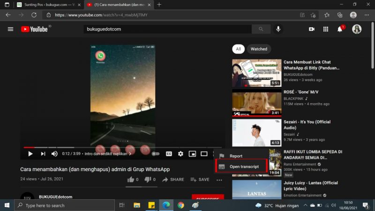Open the three-dot more actions menu
Viewport: 375px width, 211px height.
(x=219, y=180)
